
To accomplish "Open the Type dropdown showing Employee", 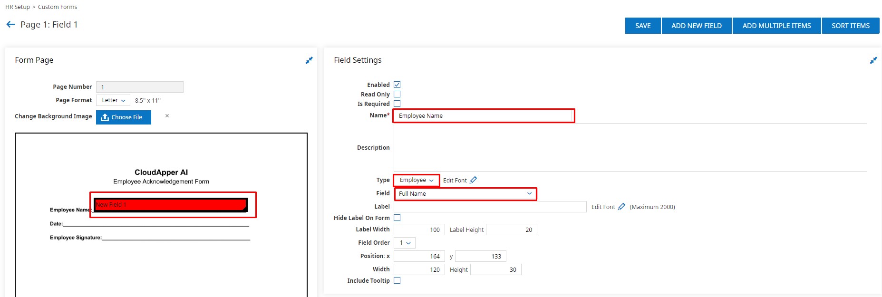I will click(417, 180).
